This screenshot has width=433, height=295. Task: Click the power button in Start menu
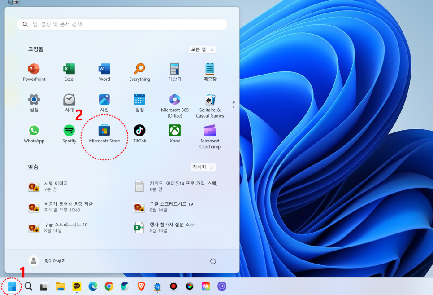(213, 261)
